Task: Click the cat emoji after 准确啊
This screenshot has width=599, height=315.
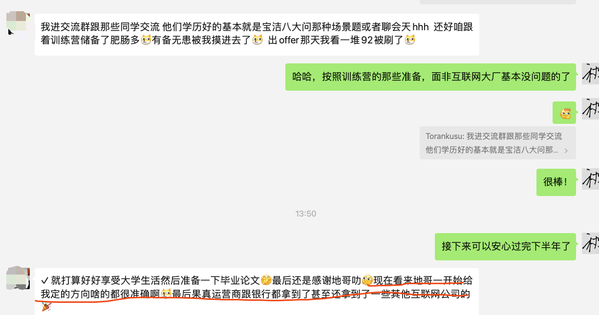Action: pyautogui.click(x=166, y=294)
